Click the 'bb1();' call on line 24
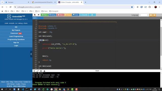This screenshot has height=91, width=162. pyautogui.click(x=45, y=56)
